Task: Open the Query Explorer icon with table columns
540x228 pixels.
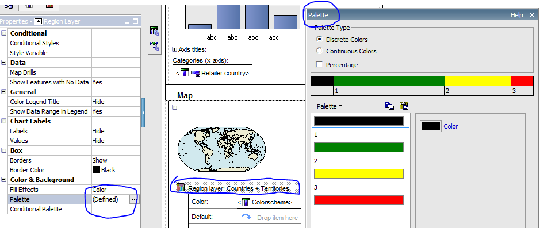Action: click(x=154, y=32)
